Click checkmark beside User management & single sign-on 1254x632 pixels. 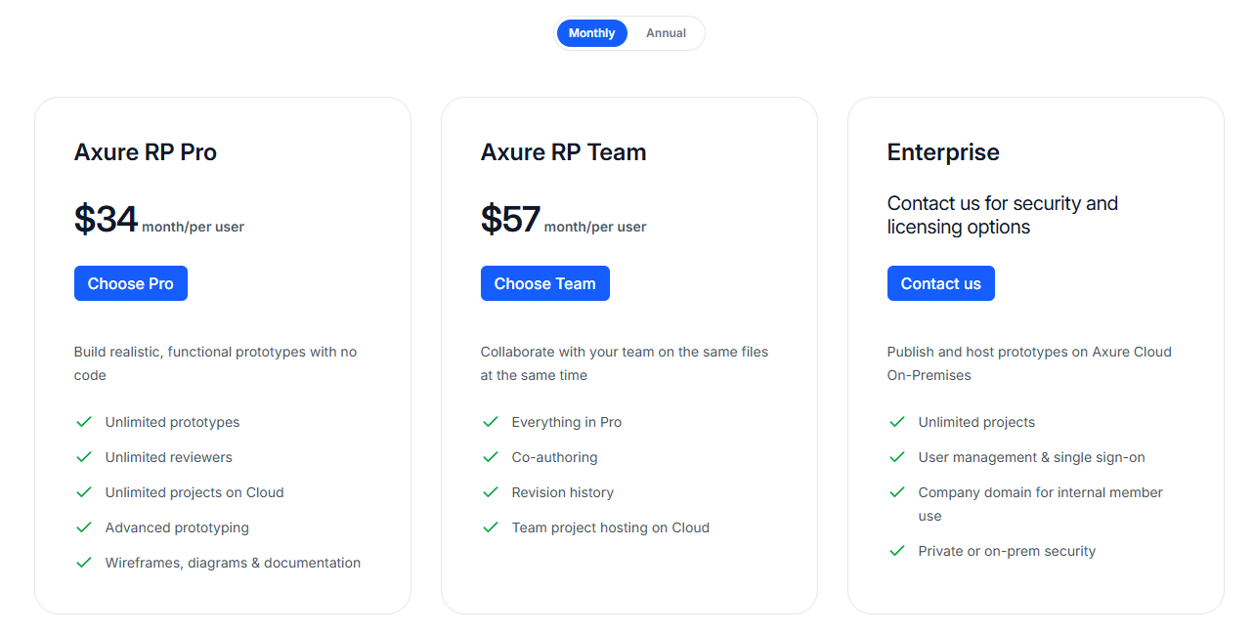897,457
